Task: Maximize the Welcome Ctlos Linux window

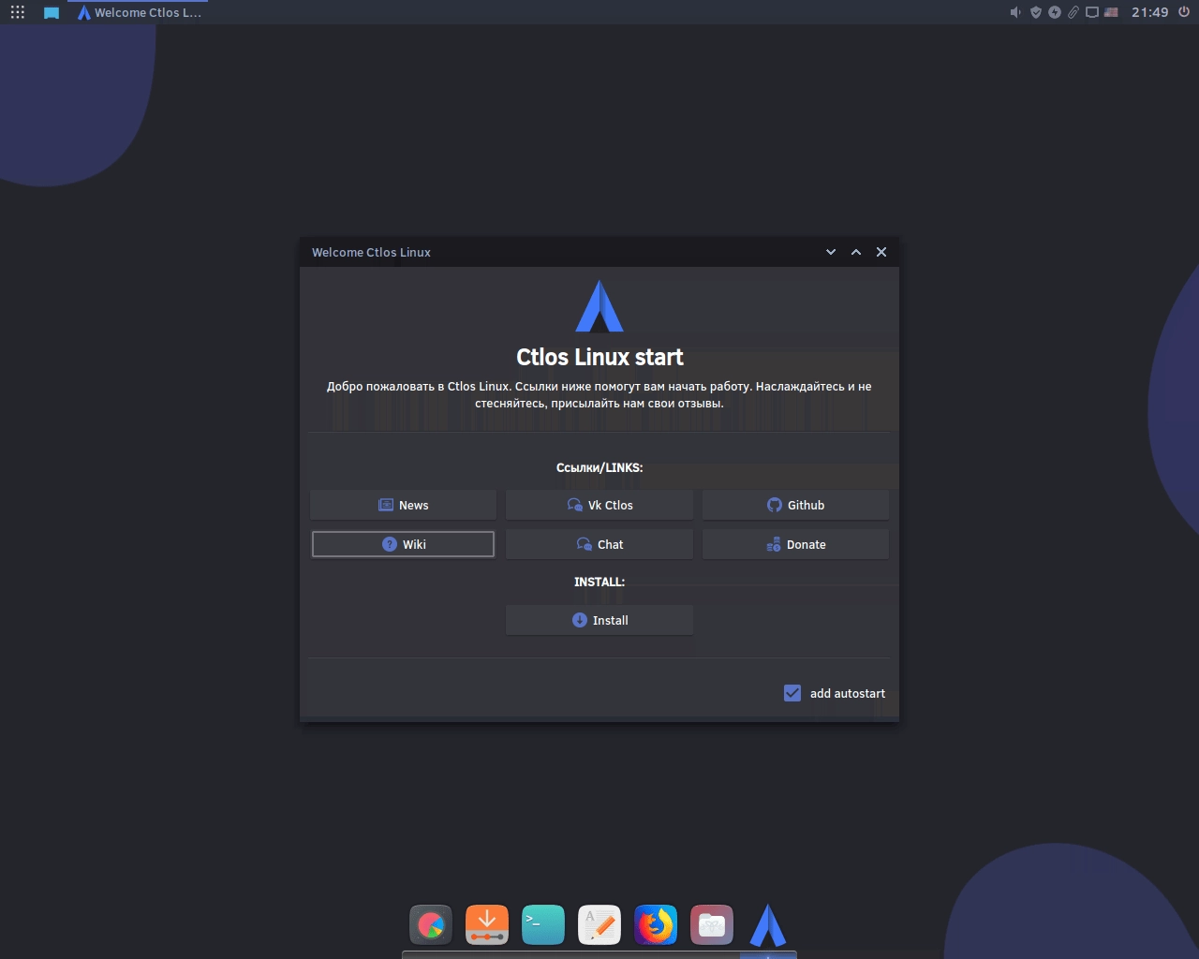Action: [x=856, y=252]
